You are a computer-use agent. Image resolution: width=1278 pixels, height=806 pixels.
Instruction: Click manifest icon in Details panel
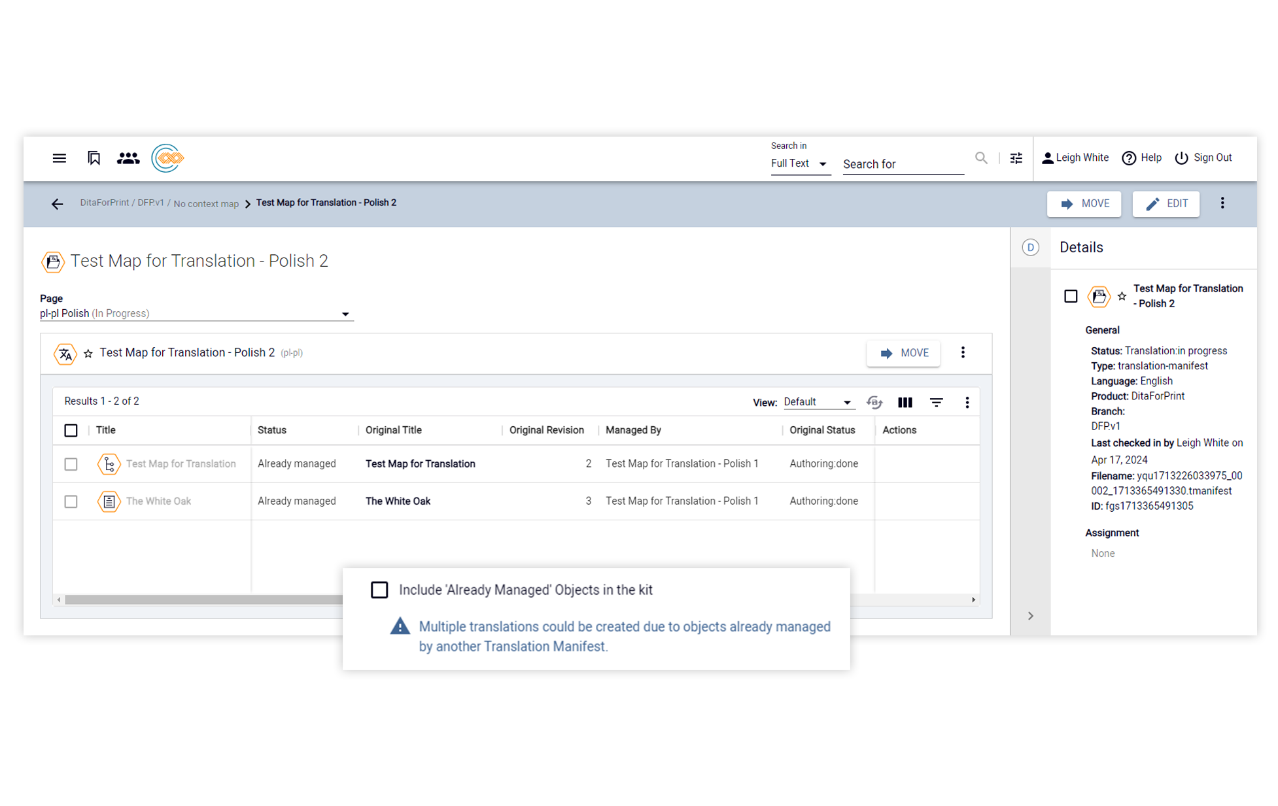pyautogui.click(x=1099, y=296)
